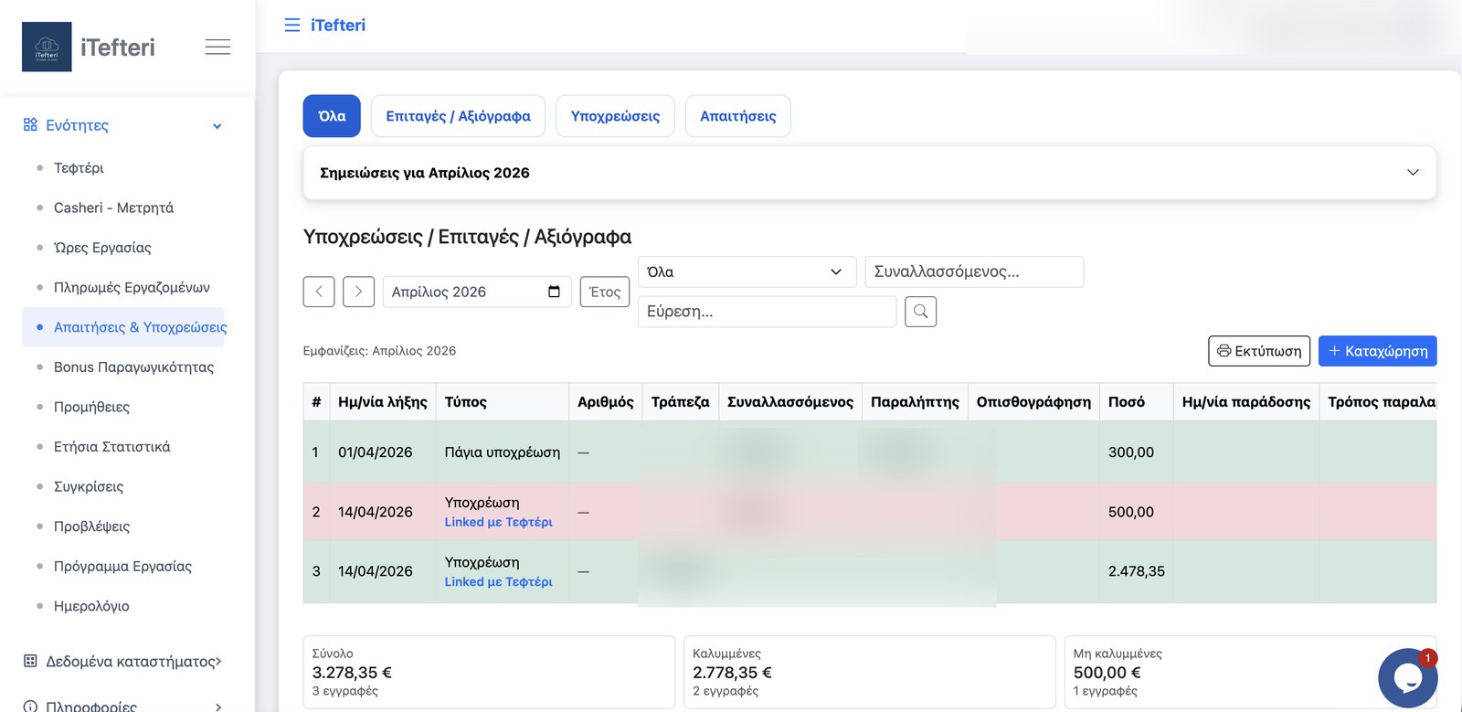Sort by Ημ/νία λήξης column header
The width and height of the screenshot is (1462, 712).
383,402
